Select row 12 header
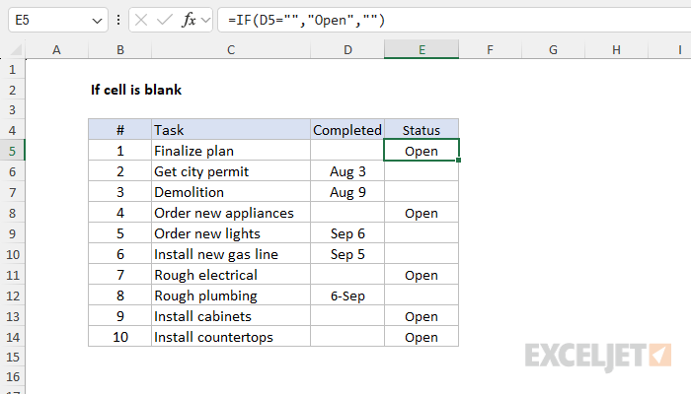Viewport: 691px width, 394px height. coord(12,295)
